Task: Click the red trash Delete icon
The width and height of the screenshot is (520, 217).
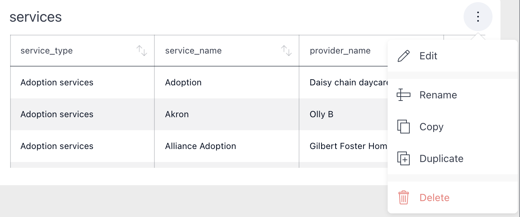Action: [x=404, y=198]
